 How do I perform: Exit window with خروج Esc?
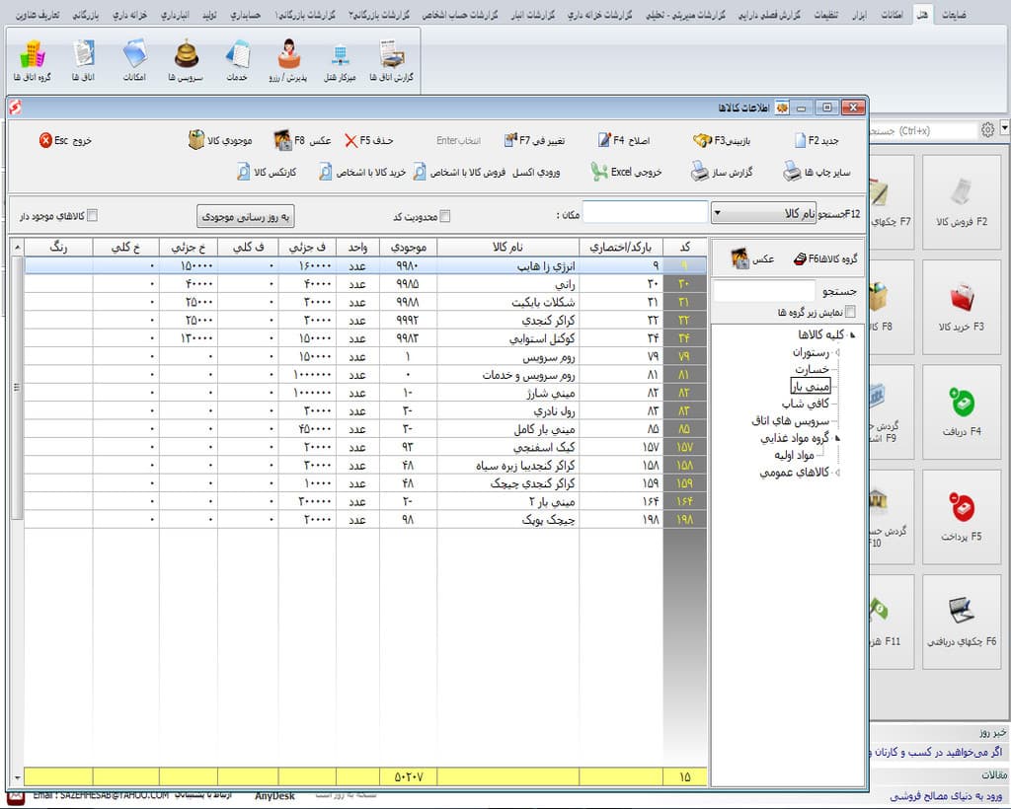coord(65,140)
